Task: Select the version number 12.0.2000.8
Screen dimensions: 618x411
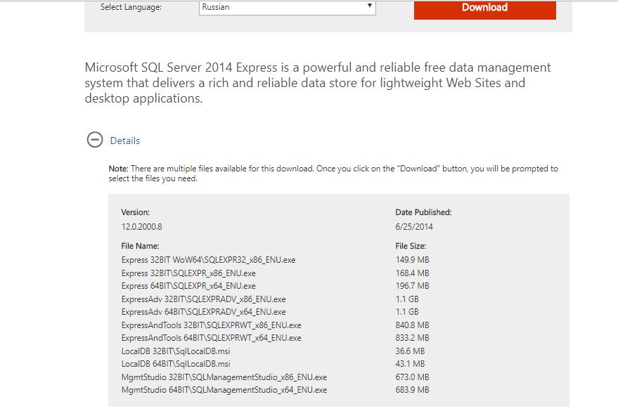Action: point(141,227)
